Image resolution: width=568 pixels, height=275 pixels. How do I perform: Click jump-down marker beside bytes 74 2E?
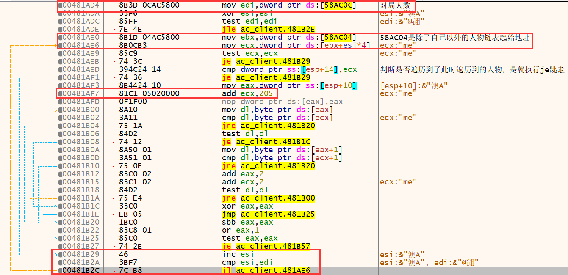click(114, 246)
